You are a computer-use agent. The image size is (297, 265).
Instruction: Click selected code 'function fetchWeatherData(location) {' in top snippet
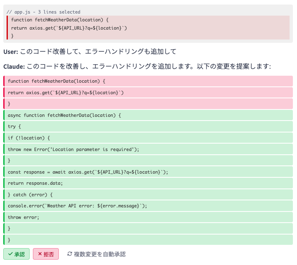pyautogui.click(x=60, y=20)
